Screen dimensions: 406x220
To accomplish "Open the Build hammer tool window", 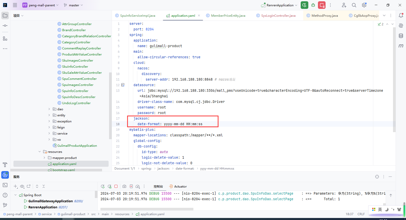I will coord(5,165).
